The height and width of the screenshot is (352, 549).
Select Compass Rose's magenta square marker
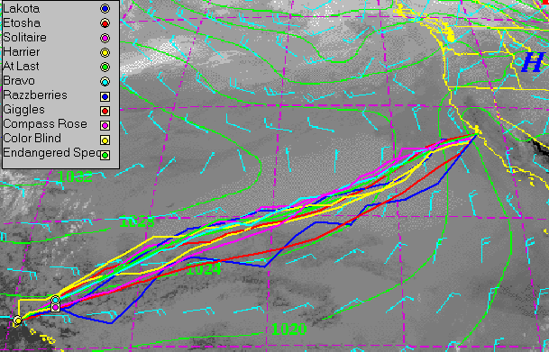105,125
